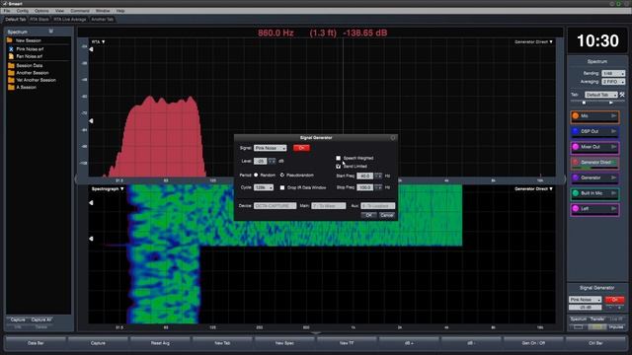Viewport: 632px width, 355px height.
Task: Open the View menu
Action: [x=59, y=11]
